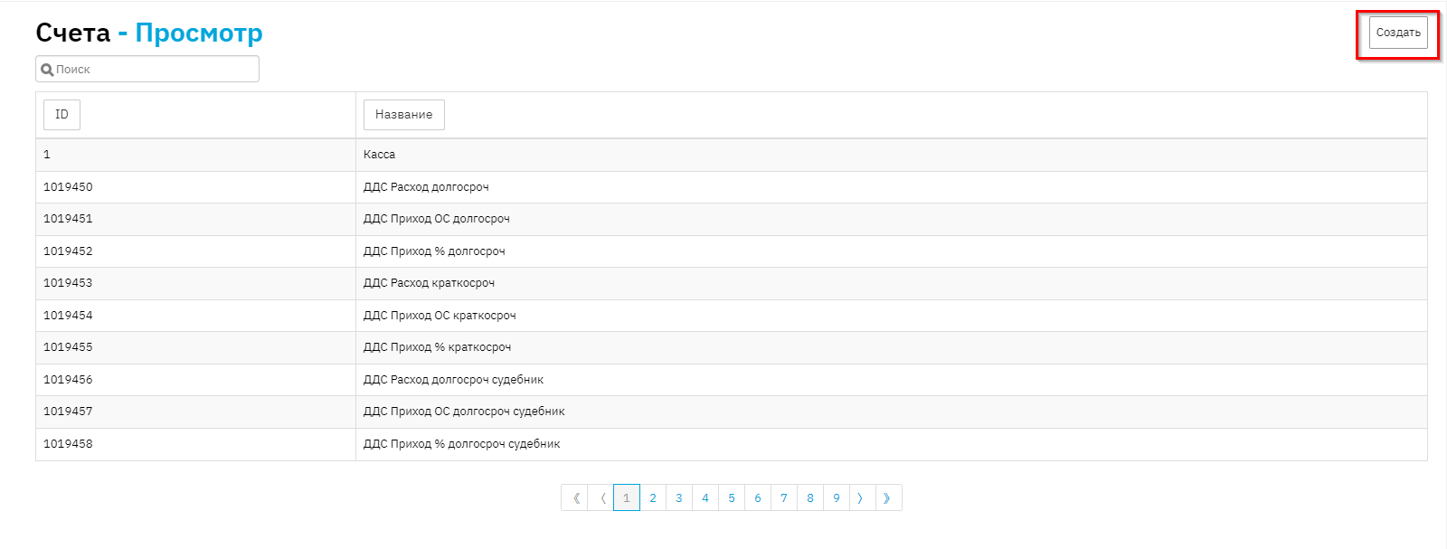The height and width of the screenshot is (549, 1447).
Task: Sort by the ID column header
Action: pos(61,115)
